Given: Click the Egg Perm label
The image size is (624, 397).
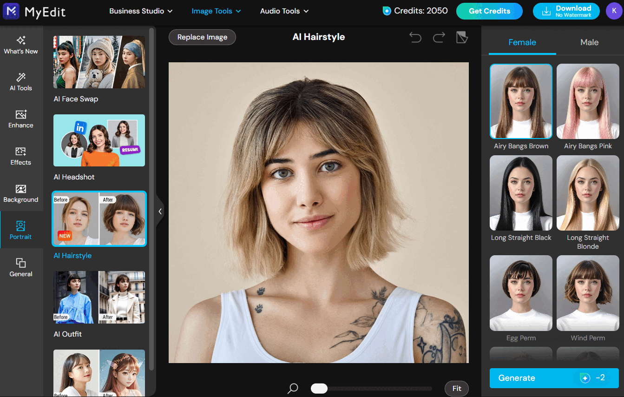Looking at the screenshot, I should pyautogui.click(x=521, y=338).
